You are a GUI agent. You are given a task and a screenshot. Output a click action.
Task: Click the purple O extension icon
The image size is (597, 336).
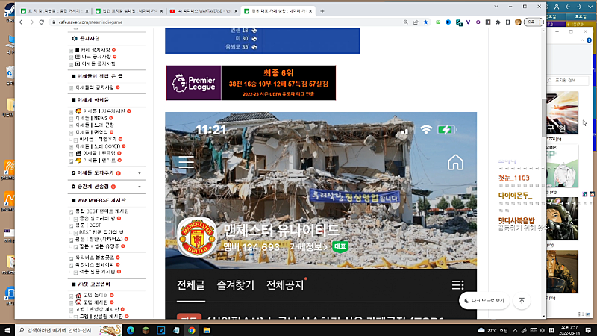click(478, 22)
